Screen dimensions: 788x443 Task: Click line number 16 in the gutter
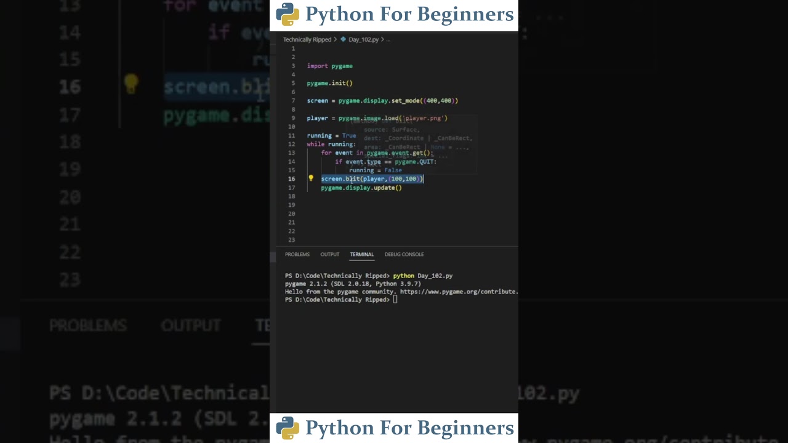point(291,179)
